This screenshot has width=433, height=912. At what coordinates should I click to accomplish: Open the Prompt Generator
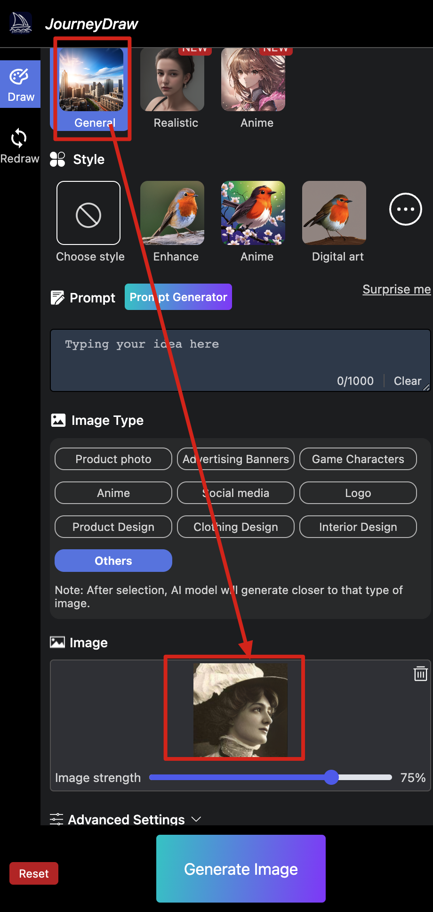pyautogui.click(x=178, y=297)
